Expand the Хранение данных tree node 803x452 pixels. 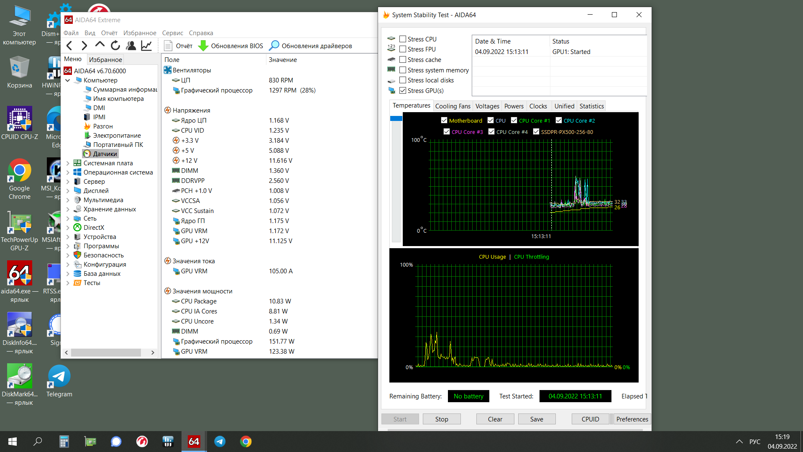68,209
